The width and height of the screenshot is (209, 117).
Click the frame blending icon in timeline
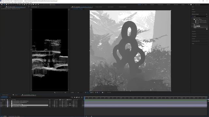coord(77,97)
